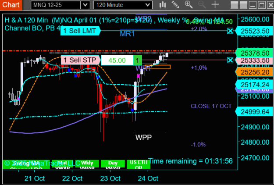Click the 25600.00 price axis label
Screen dimensions: 274x185
(255, 19)
